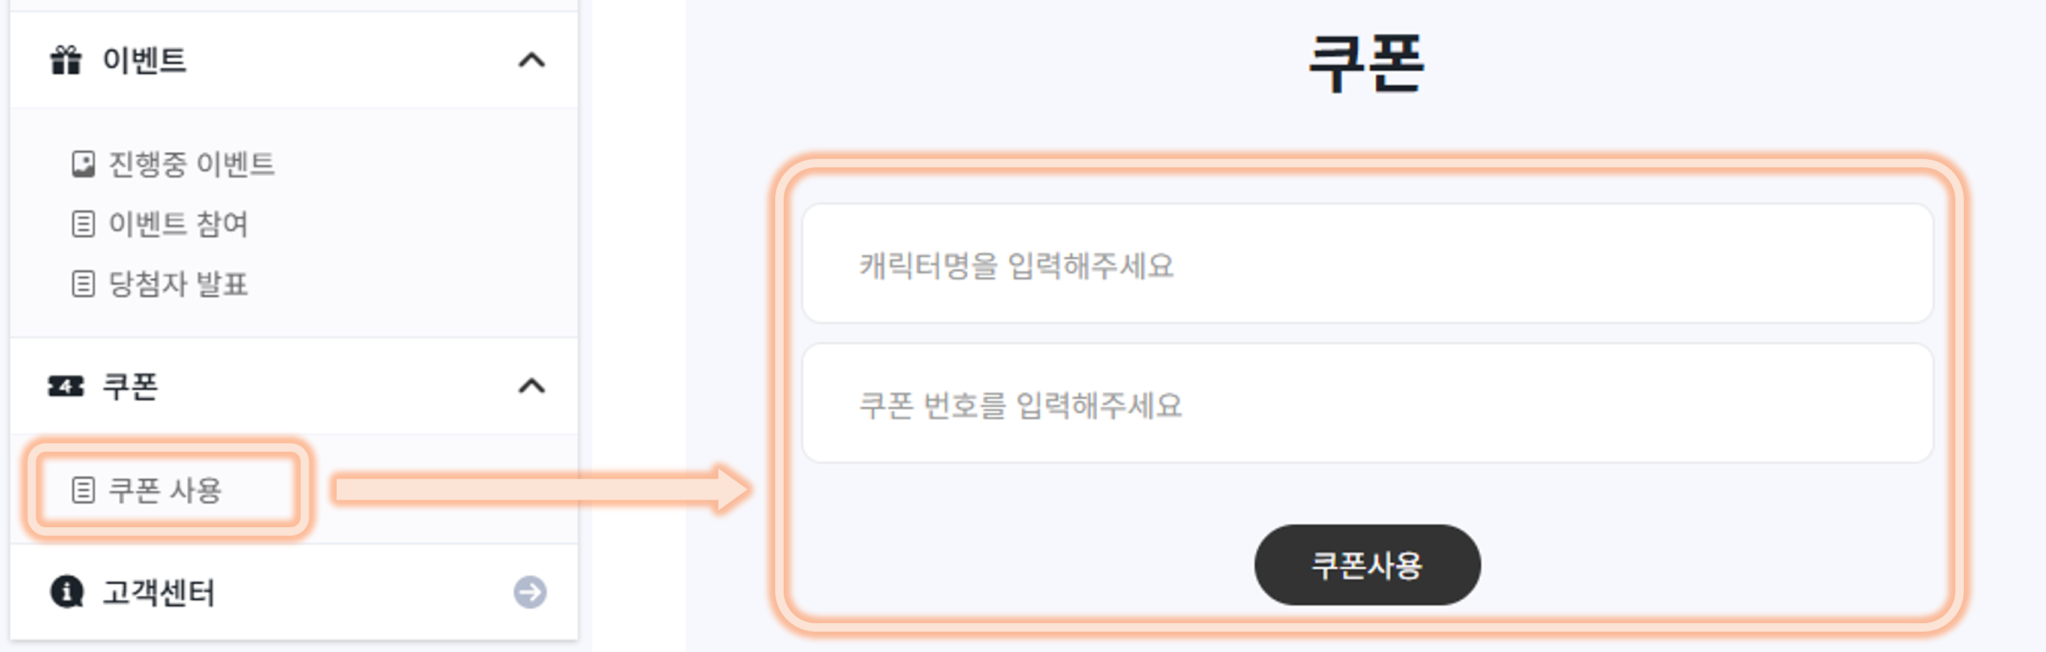Collapse the 쿠폰 section with its chevron
The width and height of the screenshot is (2046, 652).
coord(532,387)
